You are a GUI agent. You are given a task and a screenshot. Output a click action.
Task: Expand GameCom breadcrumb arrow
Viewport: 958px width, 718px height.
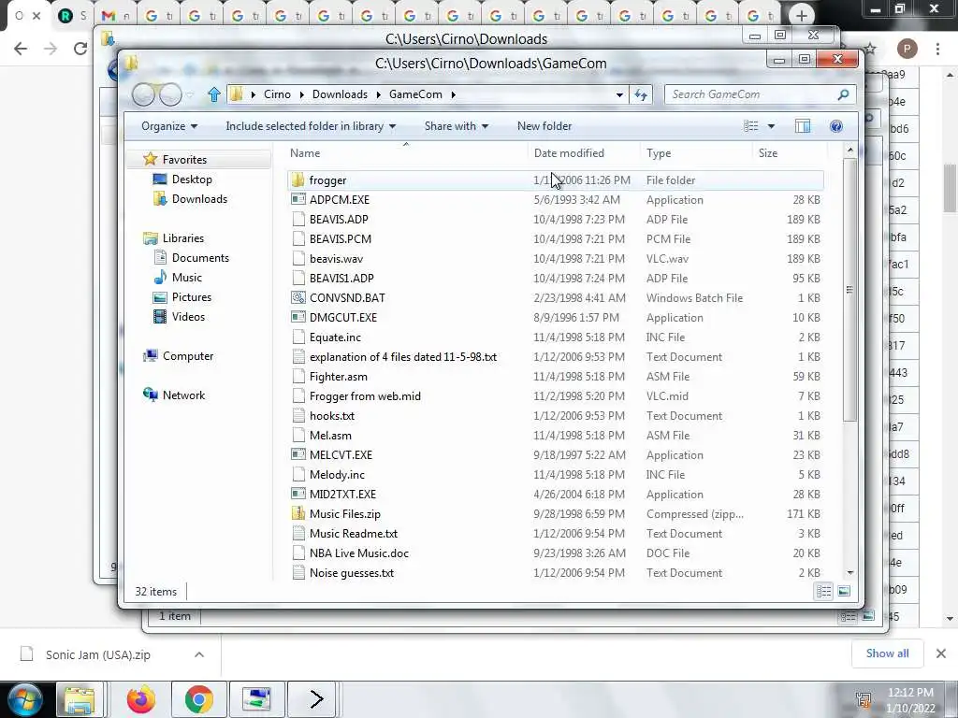point(454,94)
